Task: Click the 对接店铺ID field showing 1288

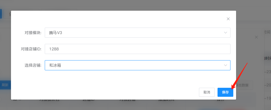Action: click(x=137, y=49)
